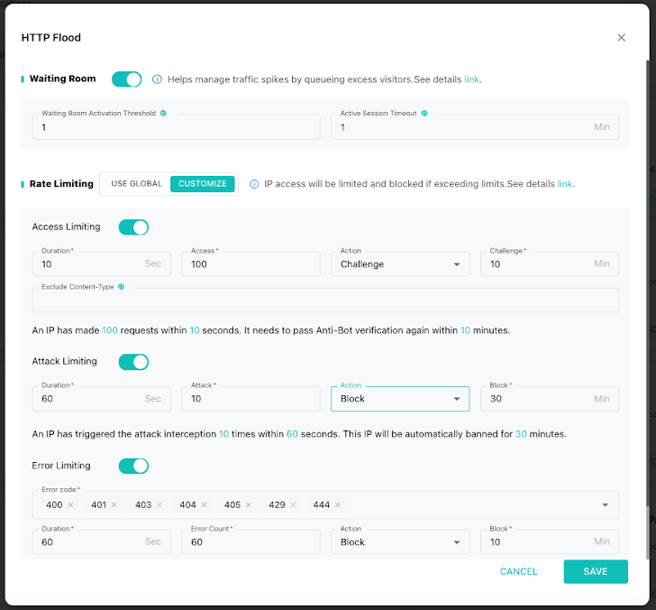The height and width of the screenshot is (610, 656).
Task: Switch off Error Limiting
Action: click(133, 466)
